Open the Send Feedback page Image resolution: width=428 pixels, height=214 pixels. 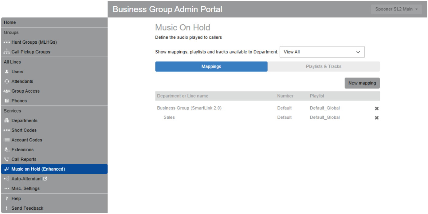click(x=27, y=208)
